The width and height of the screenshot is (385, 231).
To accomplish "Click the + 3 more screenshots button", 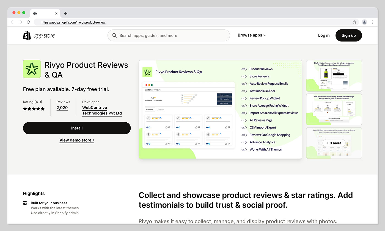I will click(x=334, y=143).
